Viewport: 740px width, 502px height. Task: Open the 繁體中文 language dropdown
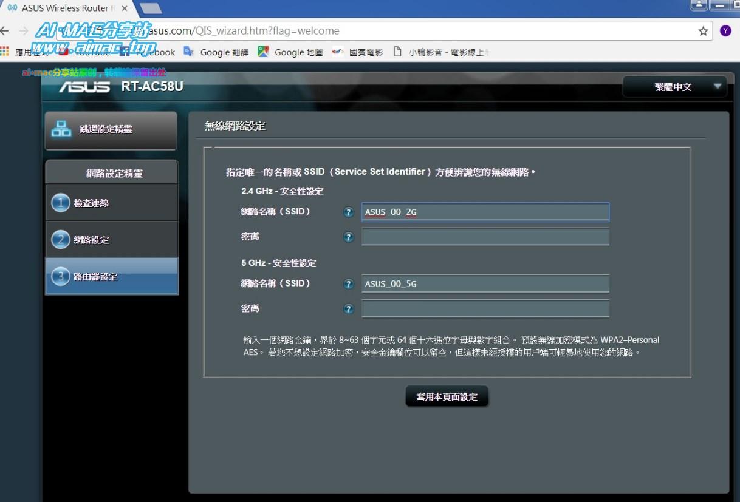point(674,87)
